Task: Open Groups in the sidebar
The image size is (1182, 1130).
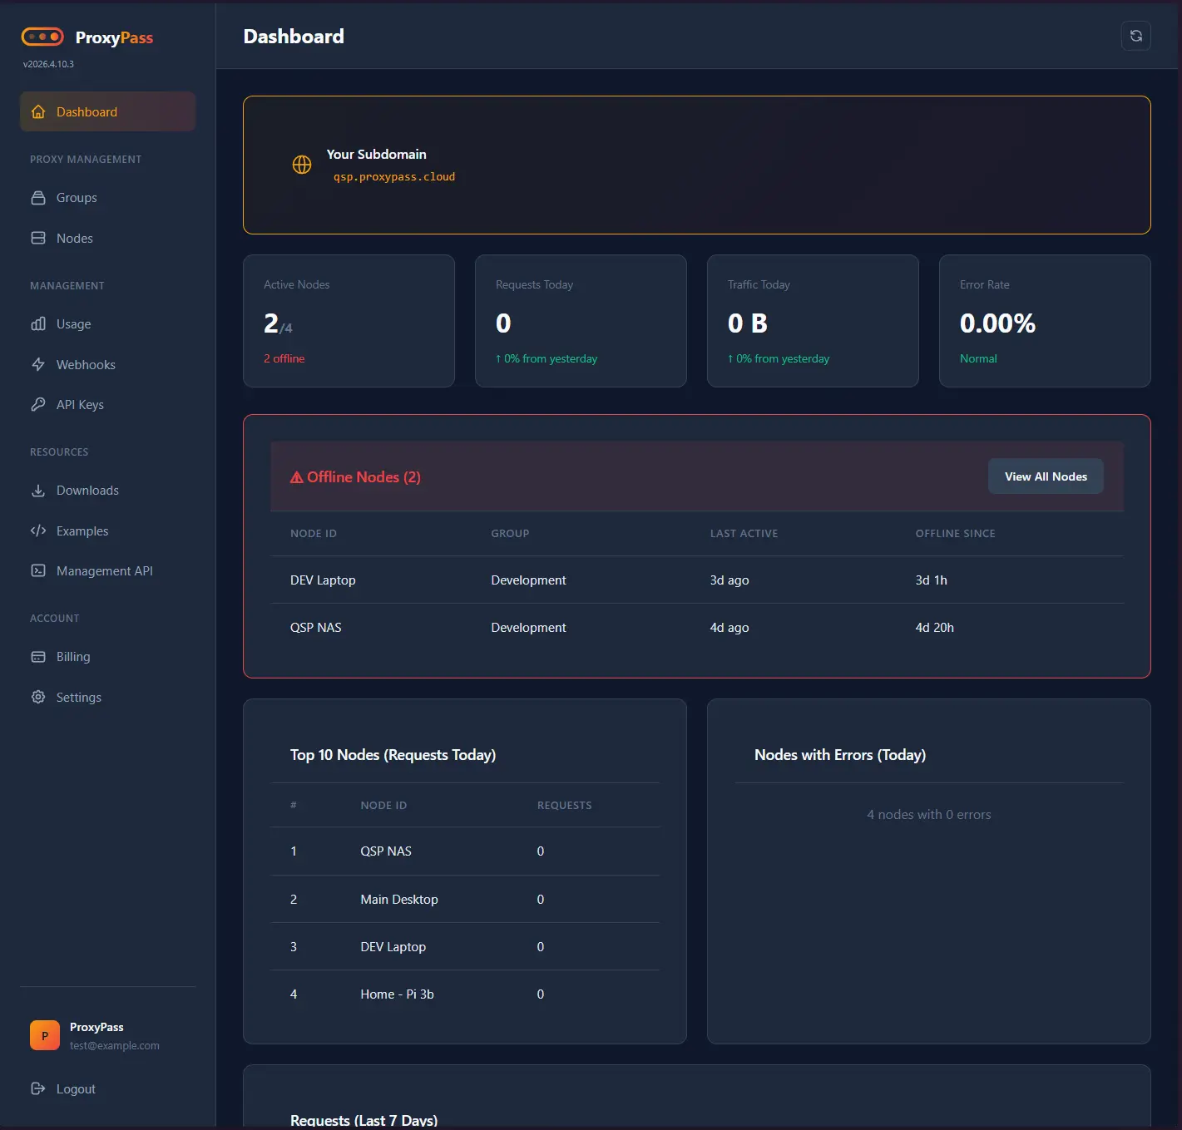Action: click(108, 198)
